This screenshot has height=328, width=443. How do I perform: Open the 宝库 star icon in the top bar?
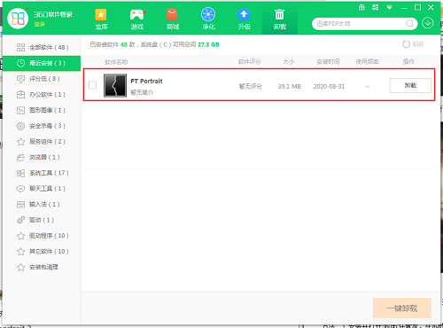click(x=101, y=14)
